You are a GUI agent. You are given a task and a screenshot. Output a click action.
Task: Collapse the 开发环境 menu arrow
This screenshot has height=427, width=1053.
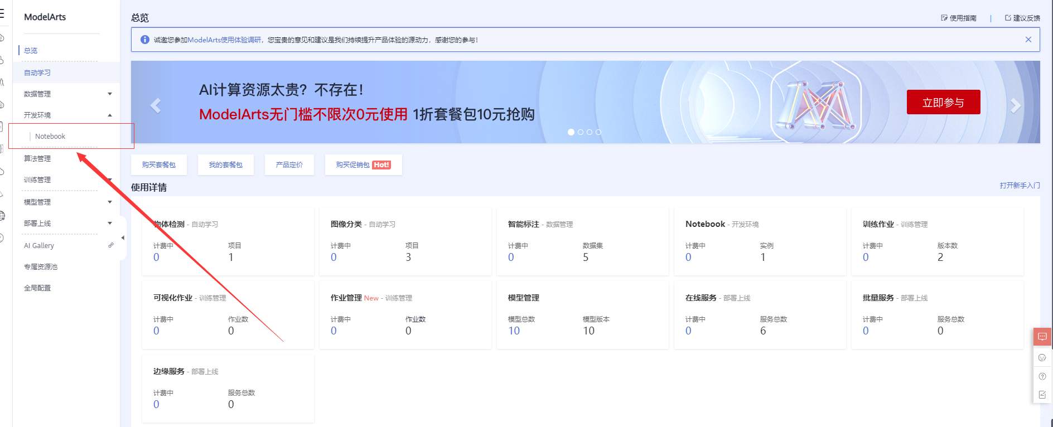(x=110, y=115)
